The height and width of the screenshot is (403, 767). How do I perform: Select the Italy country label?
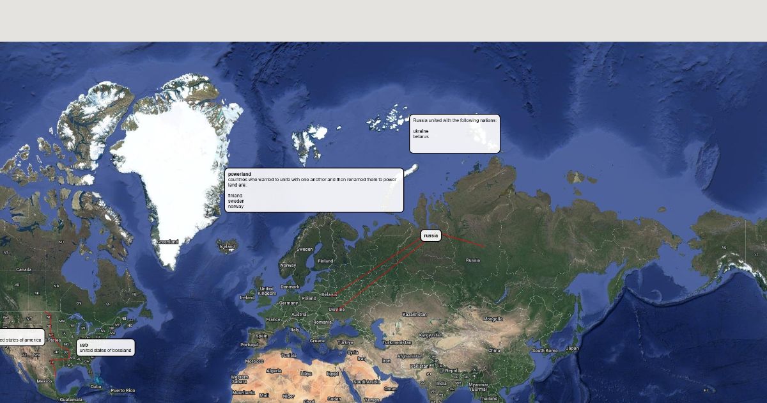click(295, 330)
